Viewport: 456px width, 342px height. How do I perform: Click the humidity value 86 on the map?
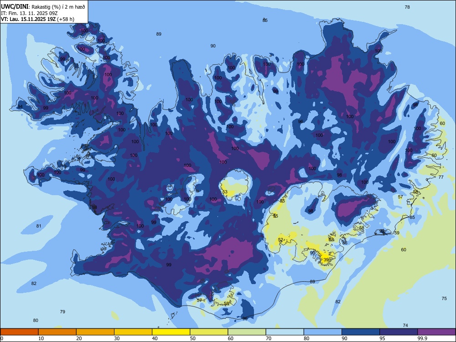345,243
